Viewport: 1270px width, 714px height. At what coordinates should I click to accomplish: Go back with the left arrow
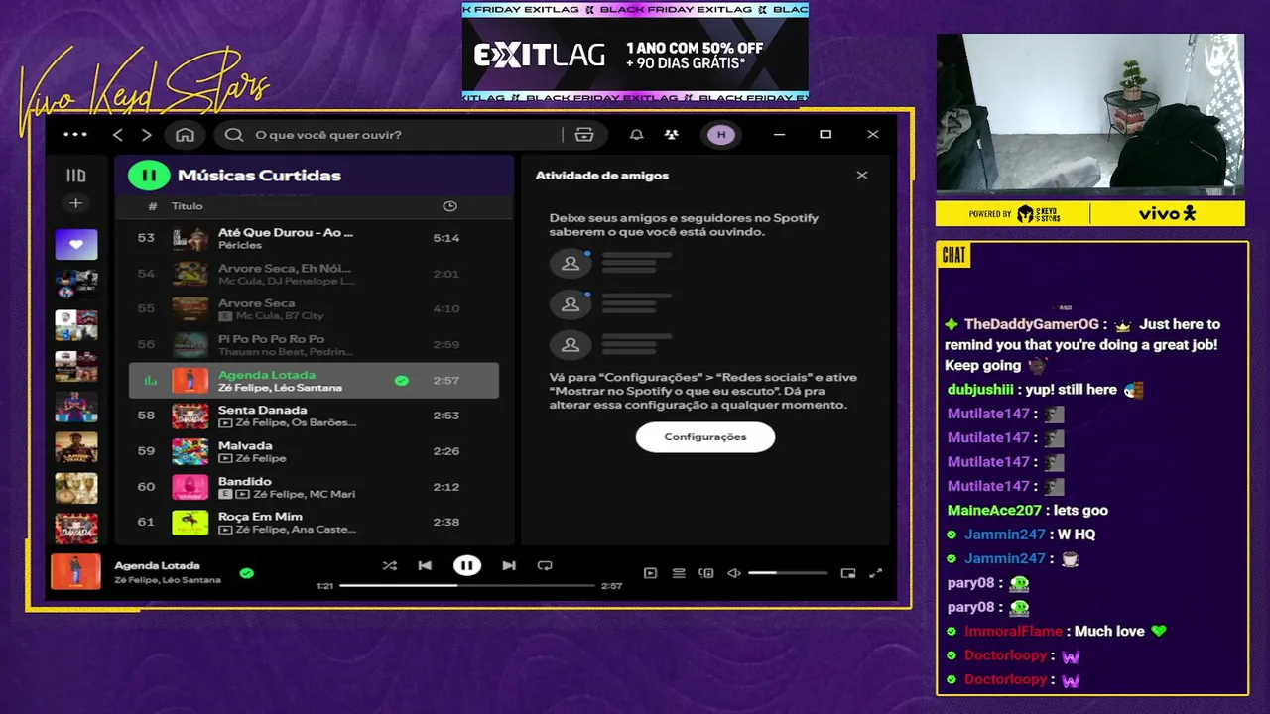pyautogui.click(x=118, y=135)
